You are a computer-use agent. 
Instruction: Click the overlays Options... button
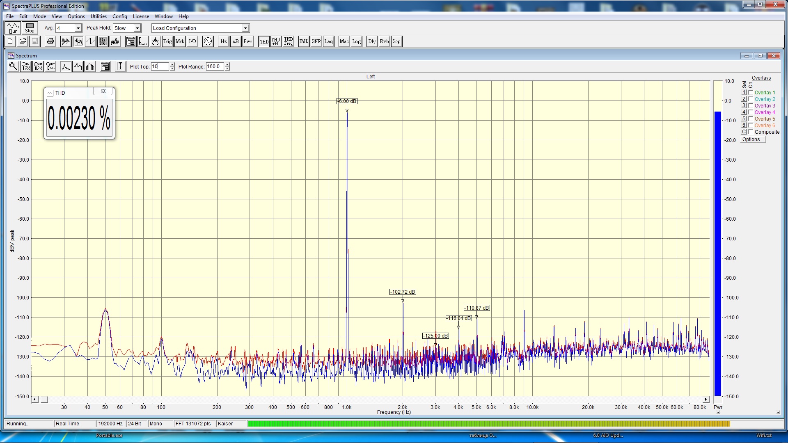(x=753, y=139)
